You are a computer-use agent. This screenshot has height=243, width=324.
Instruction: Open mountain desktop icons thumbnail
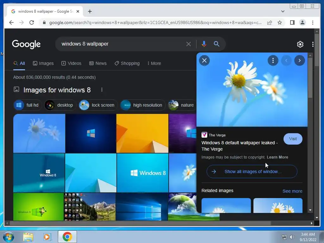(x=90, y=207)
